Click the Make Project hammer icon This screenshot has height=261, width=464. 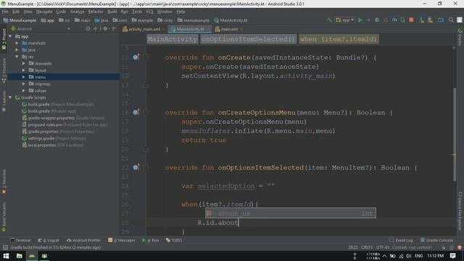coord(329,20)
